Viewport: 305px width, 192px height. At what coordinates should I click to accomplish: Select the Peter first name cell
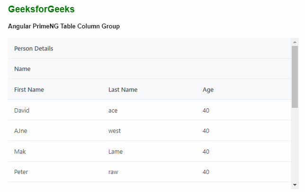point(21,172)
